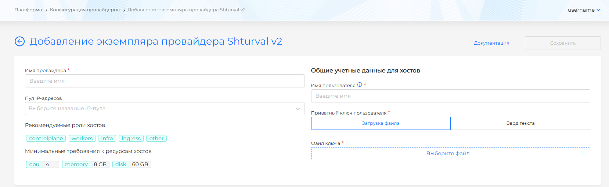The height and width of the screenshot is (187, 609).
Task: Focus the Имя провайдера input field
Action: click(164, 81)
